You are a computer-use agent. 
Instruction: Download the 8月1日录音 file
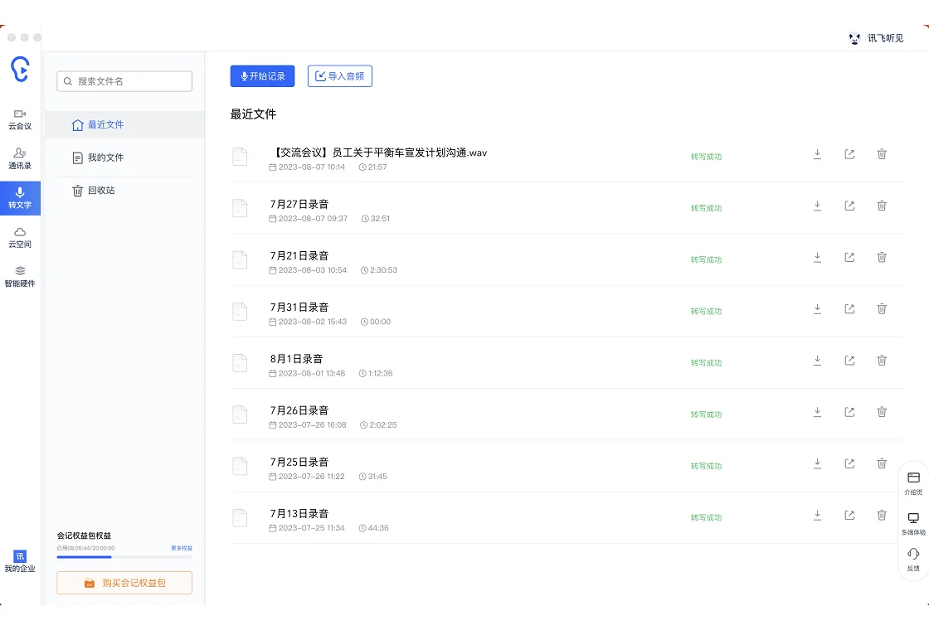tap(817, 360)
